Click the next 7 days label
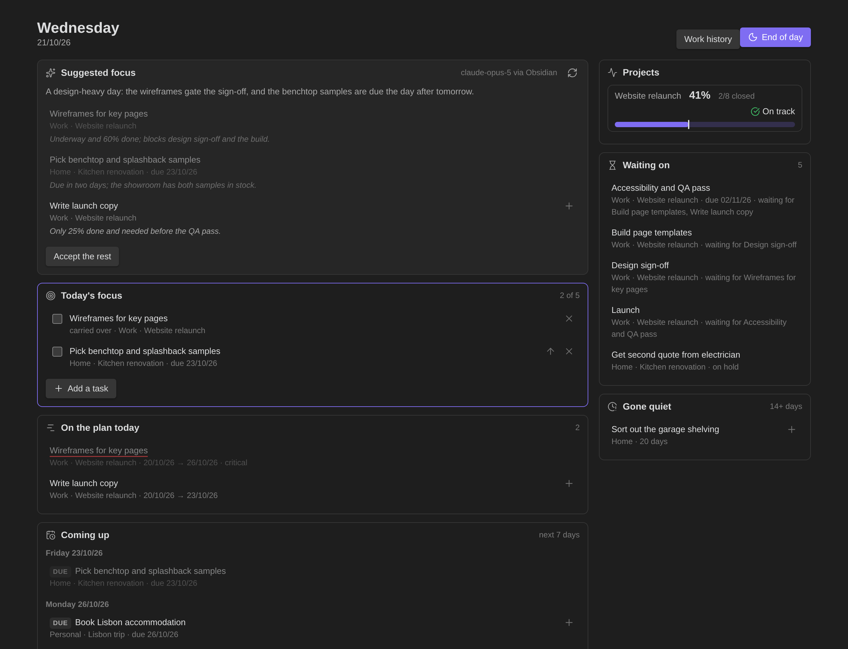Viewport: 848px width, 649px height. [x=559, y=535]
